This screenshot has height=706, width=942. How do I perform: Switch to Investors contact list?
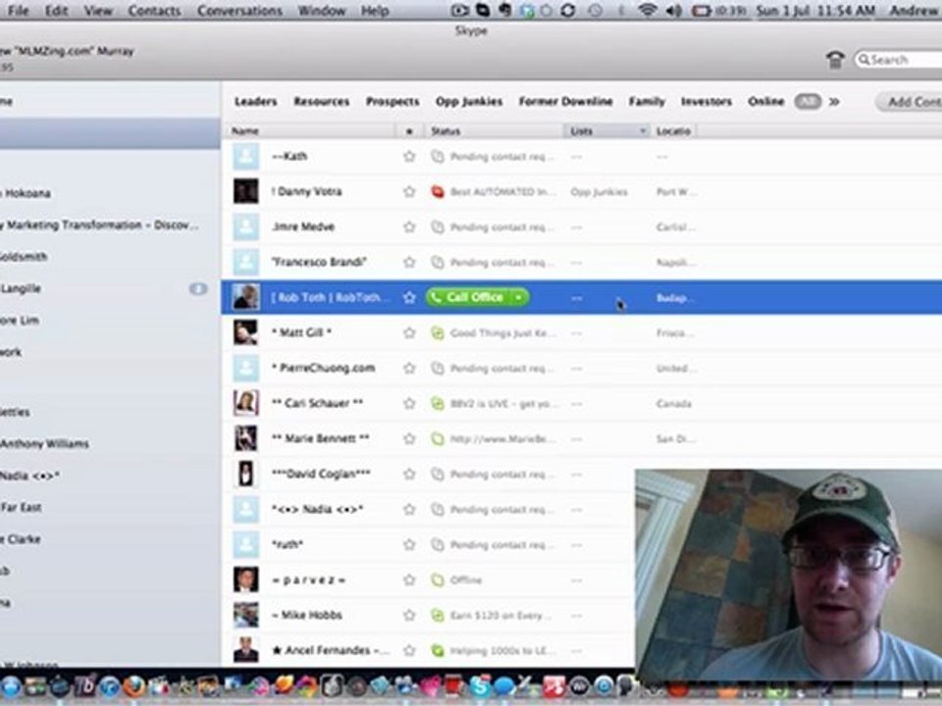706,101
